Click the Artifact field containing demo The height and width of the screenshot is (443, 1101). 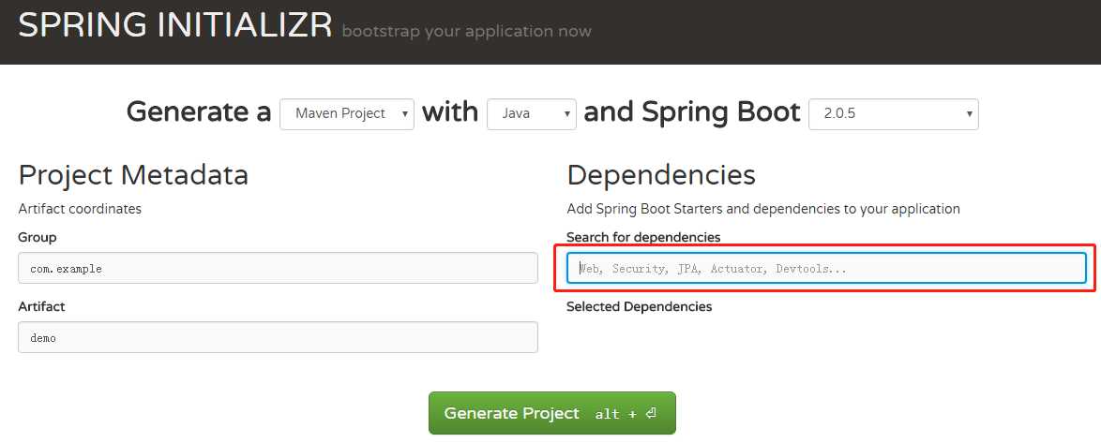point(278,337)
